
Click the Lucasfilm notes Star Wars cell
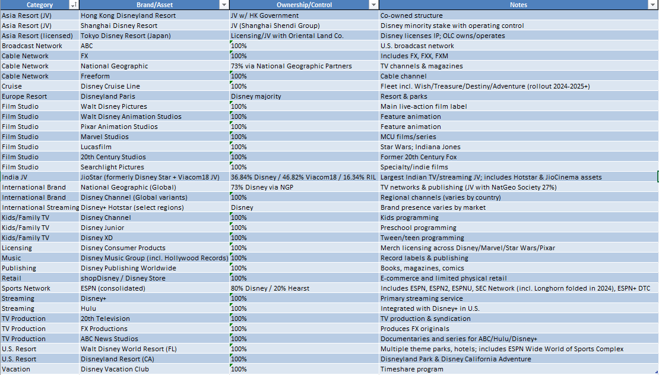[519, 147]
